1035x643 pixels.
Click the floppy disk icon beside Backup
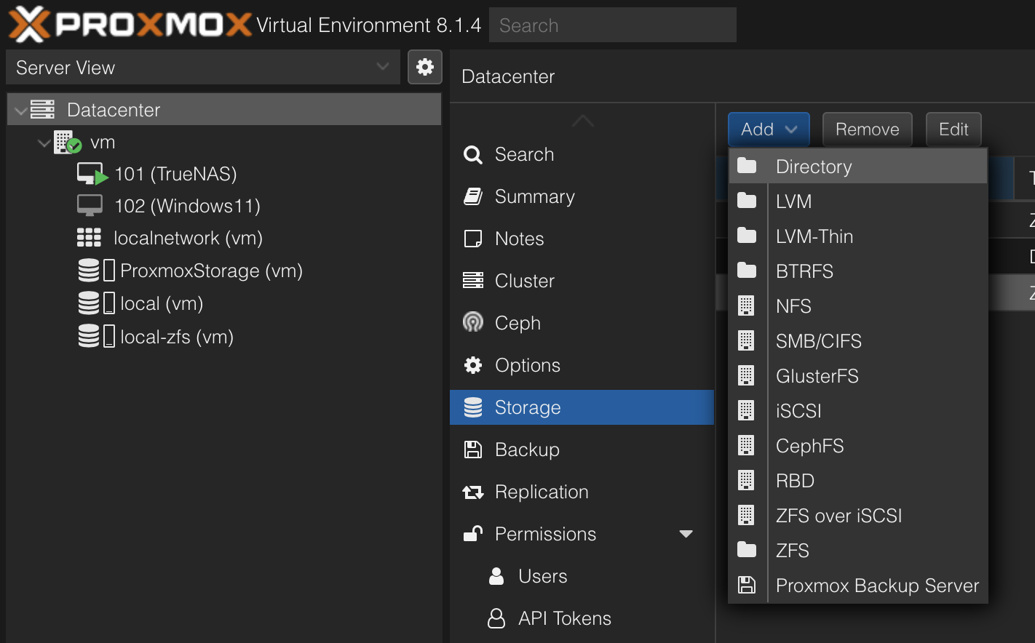[x=473, y=450]
